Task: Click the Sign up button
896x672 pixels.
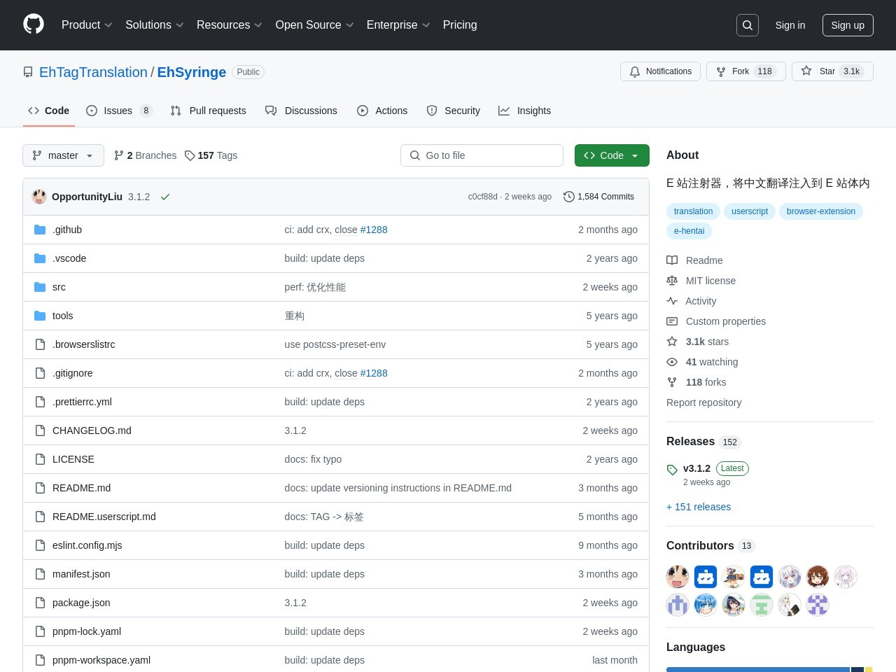Action: 848,25
